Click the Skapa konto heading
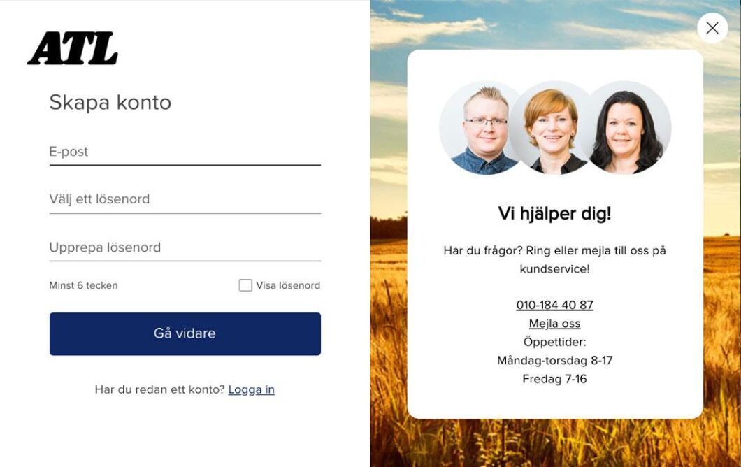Viewport: 741px width, 467px height. 110,103
